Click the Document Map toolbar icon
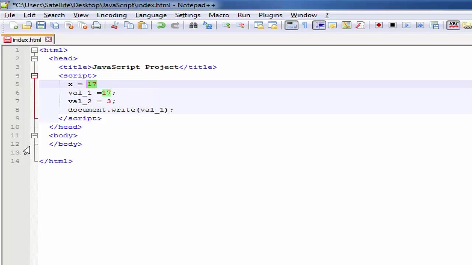Viewport: 472px width, 265px height. coord(347,25)
